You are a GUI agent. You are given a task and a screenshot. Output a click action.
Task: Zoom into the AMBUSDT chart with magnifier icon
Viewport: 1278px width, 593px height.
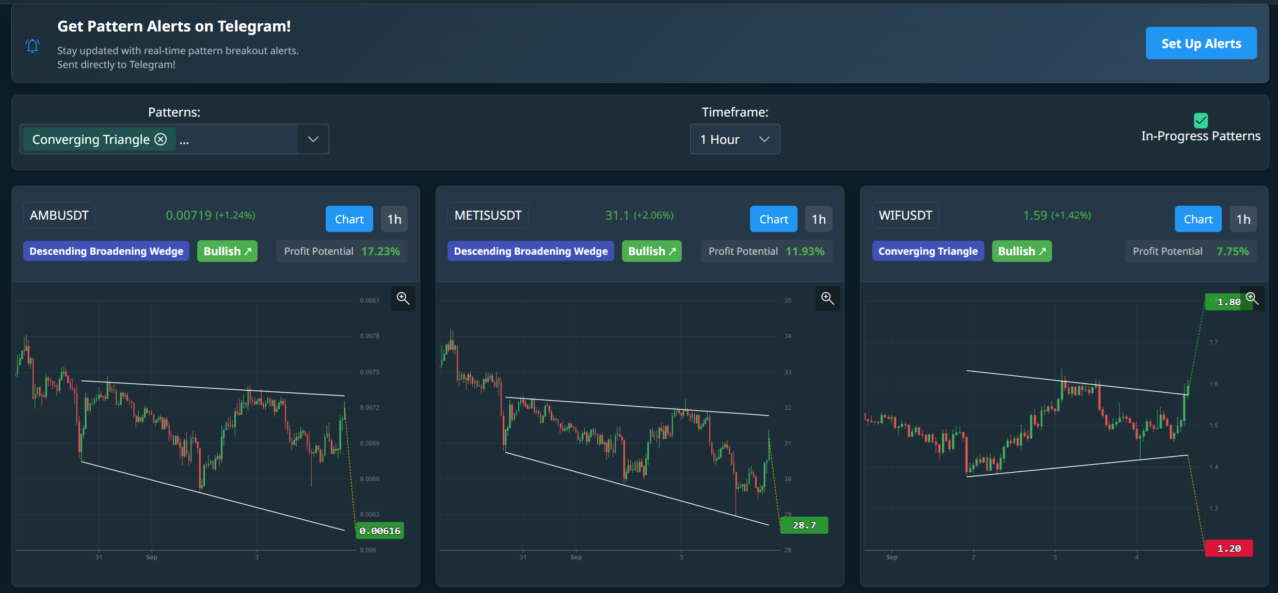[403, 299]
